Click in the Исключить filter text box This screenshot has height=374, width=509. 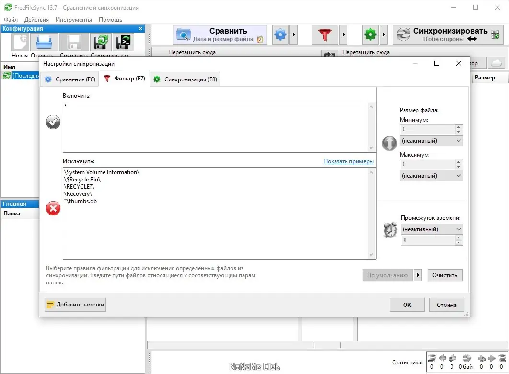coord(216,213)
